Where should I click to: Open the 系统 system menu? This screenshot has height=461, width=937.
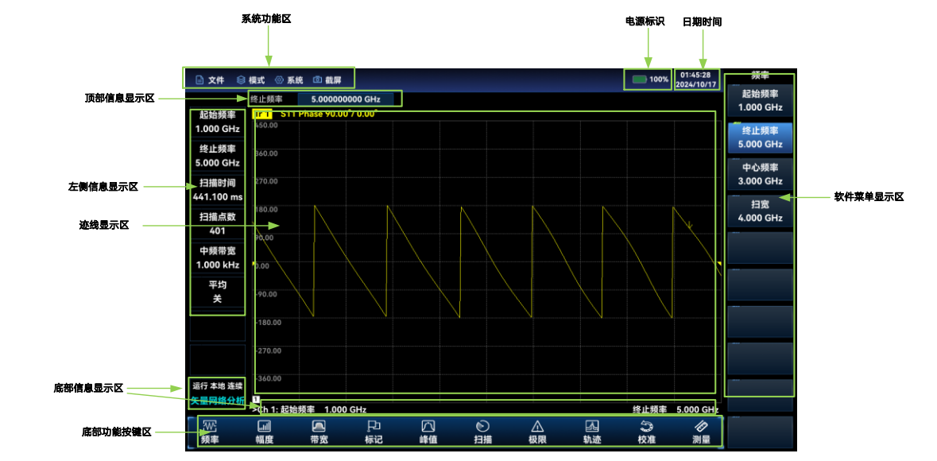(289, 80)
